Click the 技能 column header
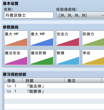Screen dimensions: 104x110 pyautogui.click(x=43, y=80)
